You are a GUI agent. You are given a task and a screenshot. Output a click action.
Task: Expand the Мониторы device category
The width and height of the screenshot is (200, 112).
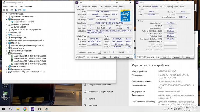pyautogui.click(x=7, y=43)
